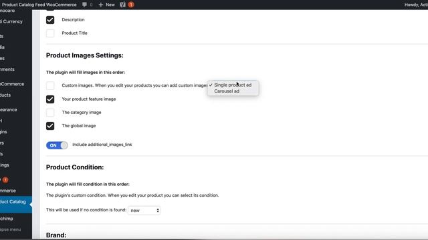Uncheck The global image checkbox
The image size is (428, 240).
click(x=50, y=126)
